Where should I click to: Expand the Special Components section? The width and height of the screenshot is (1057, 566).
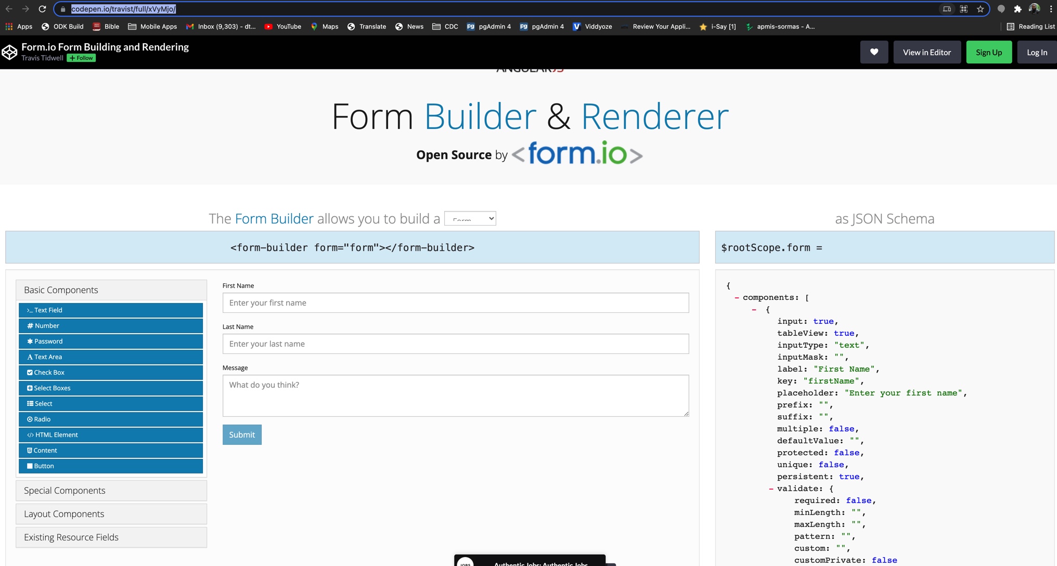(x=111, y=490)
